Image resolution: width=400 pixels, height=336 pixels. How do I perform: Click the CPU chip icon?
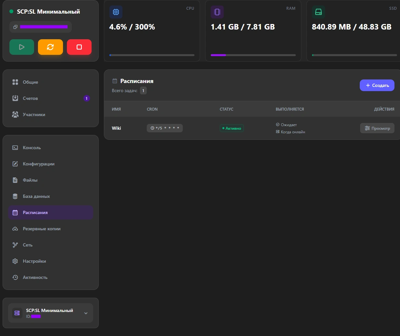116,12
